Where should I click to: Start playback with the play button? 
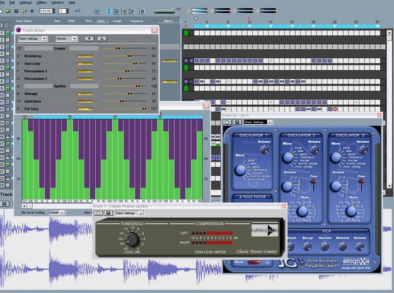click(110, 11)
